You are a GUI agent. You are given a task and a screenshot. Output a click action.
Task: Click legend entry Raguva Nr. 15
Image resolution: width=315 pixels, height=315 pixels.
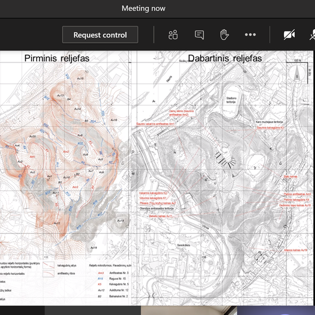click(117, 279)
